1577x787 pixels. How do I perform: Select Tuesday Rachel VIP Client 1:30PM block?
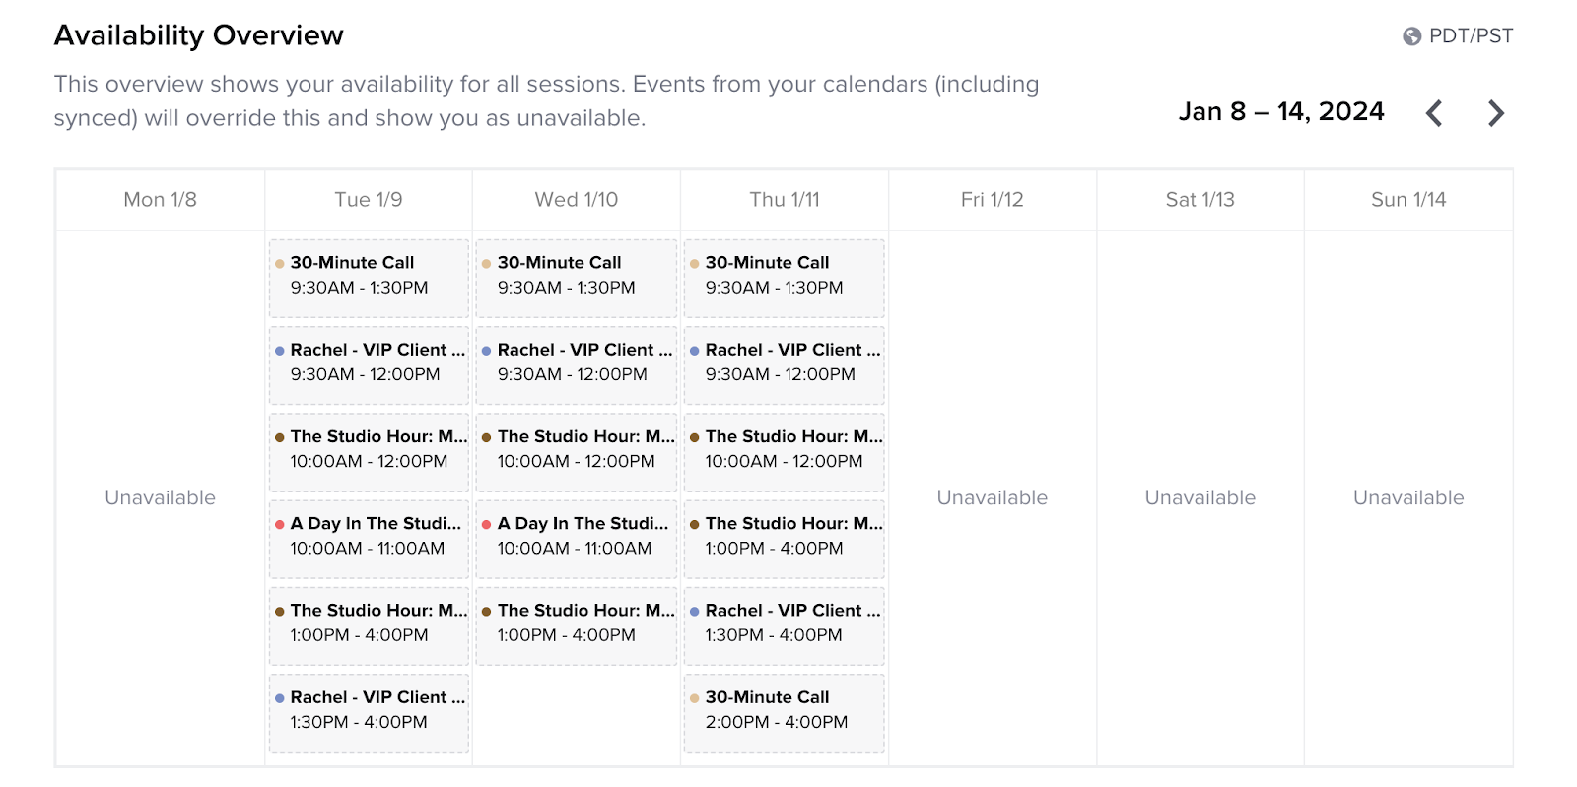pyautogui.click(x=369, y=712)
